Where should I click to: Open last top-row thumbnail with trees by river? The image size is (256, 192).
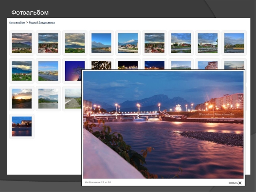234,43
